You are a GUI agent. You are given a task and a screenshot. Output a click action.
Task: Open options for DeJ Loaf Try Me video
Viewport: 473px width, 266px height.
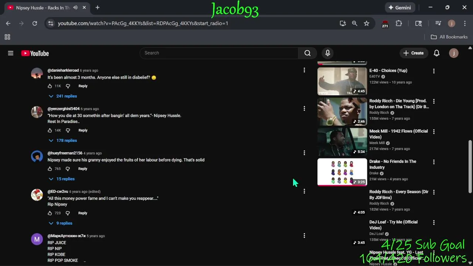(434, 222)
